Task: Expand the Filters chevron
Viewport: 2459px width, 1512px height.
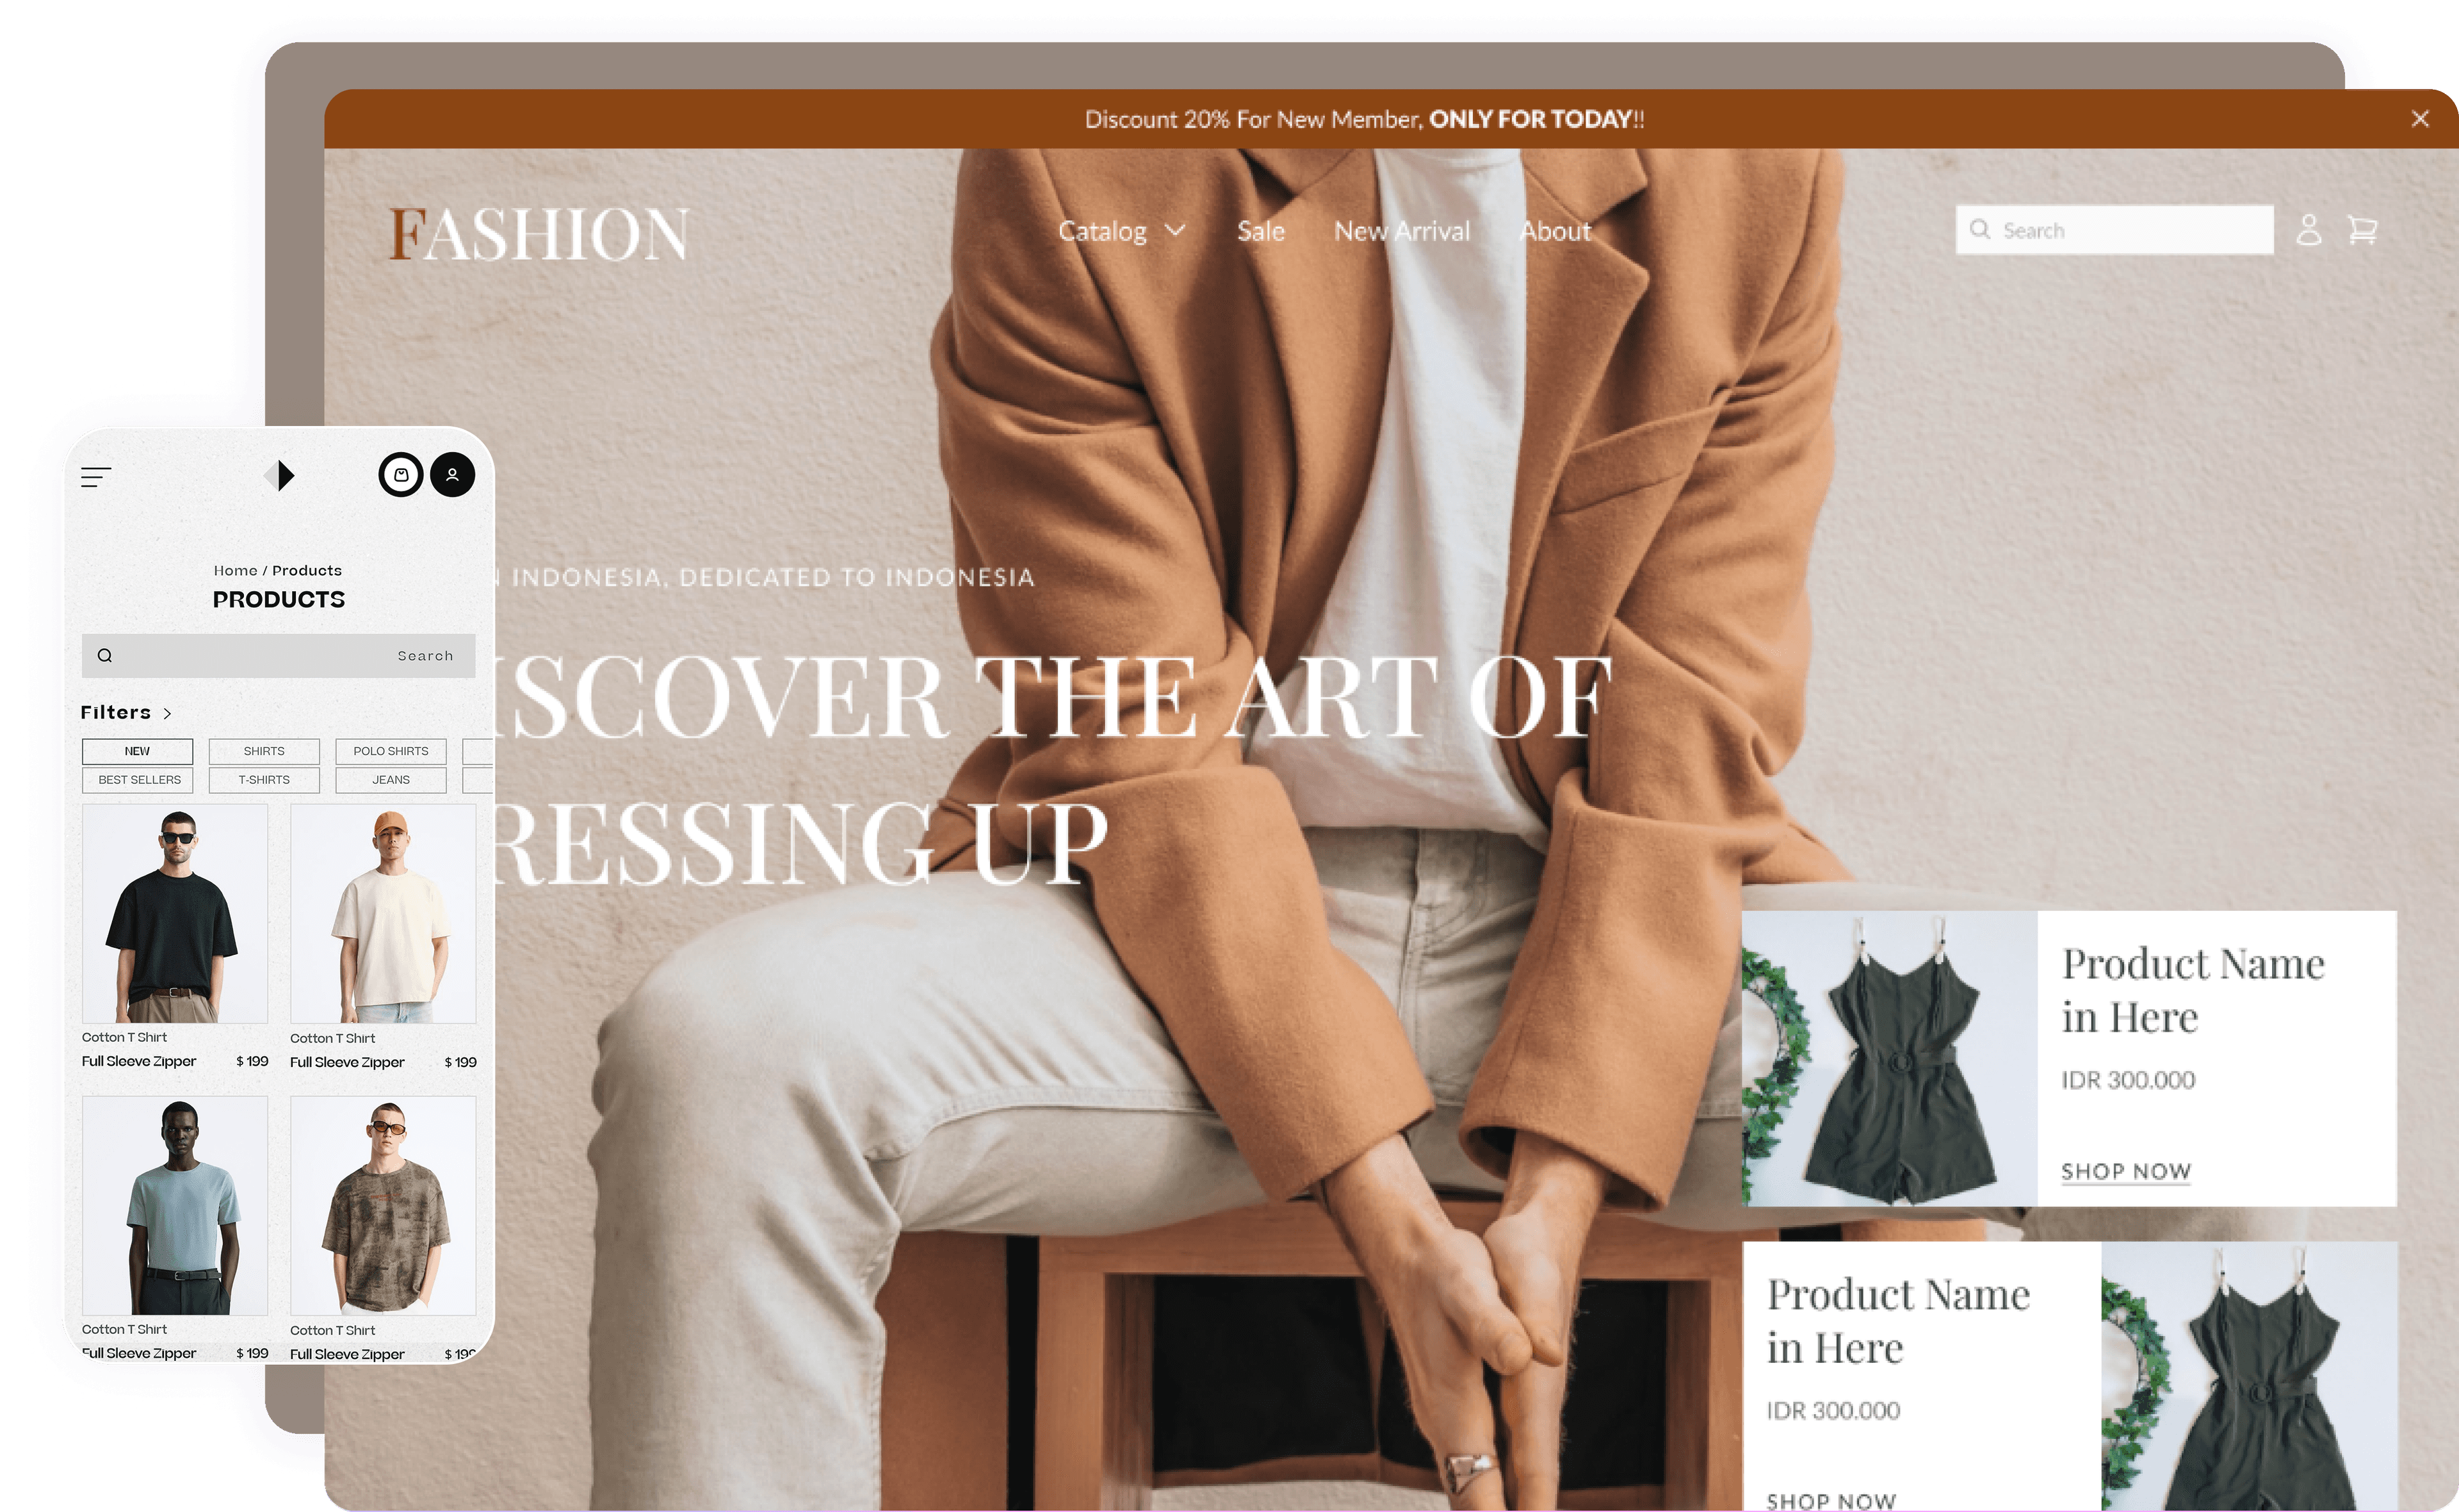Action: (x=167, y=713)
